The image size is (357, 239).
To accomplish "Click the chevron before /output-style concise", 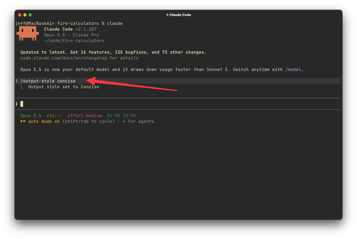I will tap(17, 81).
